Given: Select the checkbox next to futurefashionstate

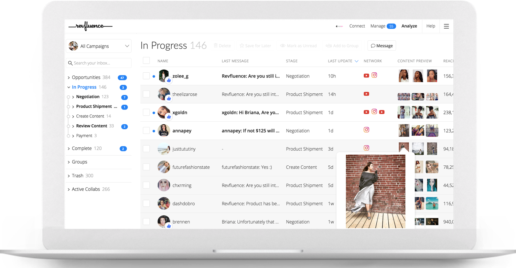Looking at the screenshot, I should 146,167.
